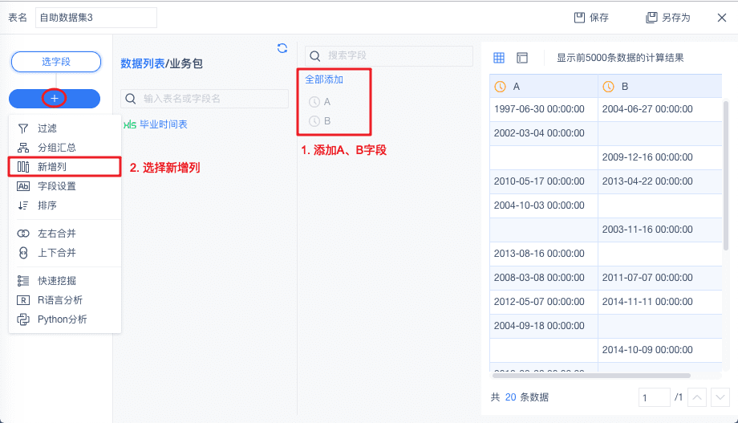
Task: Go to next page with down arrow
Action: 720,397
